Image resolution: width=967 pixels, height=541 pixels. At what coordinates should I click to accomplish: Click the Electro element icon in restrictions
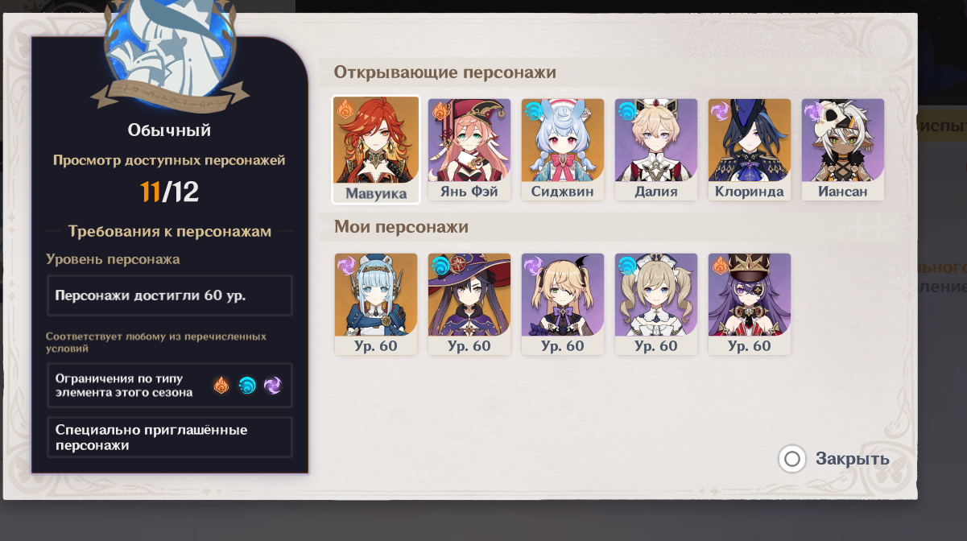tap(273, 386)
